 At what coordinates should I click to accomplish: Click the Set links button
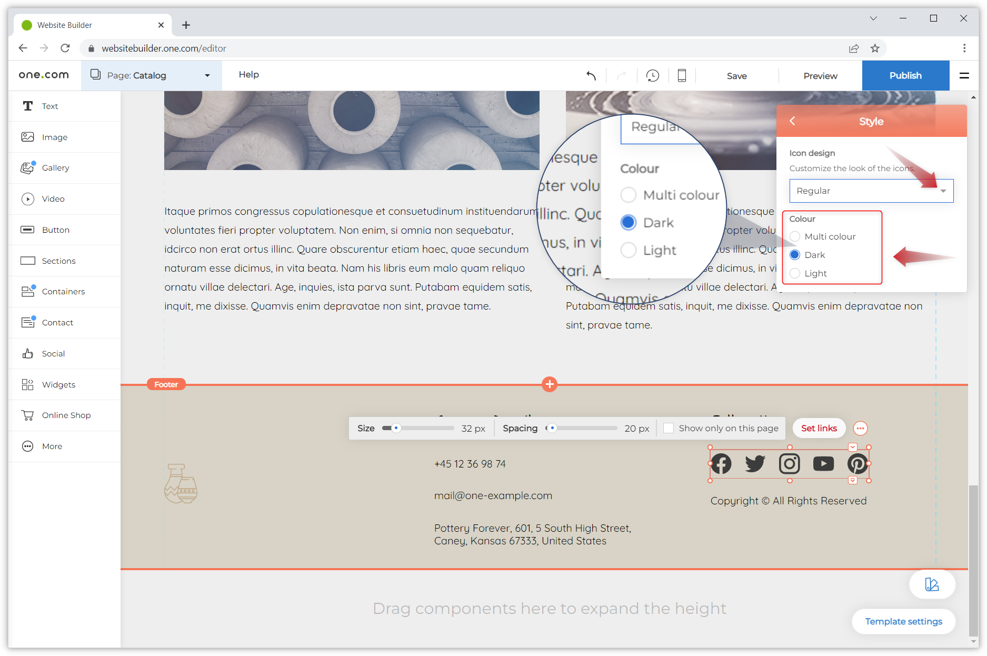pos(819,428)
